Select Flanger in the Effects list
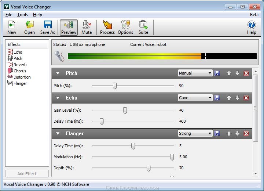Image resolution: width=264 pixels, height=191 pixels. tap(17, 83)
